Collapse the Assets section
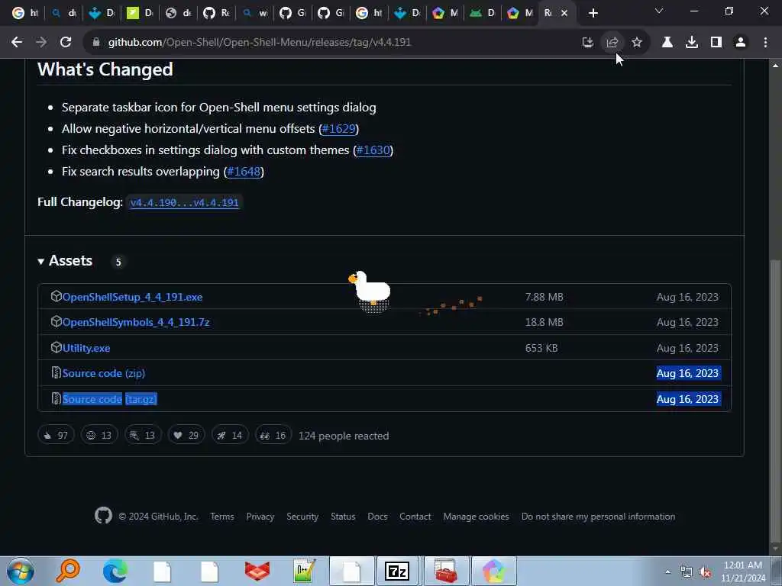Screen dimensions: 782x586 (66, 261)
